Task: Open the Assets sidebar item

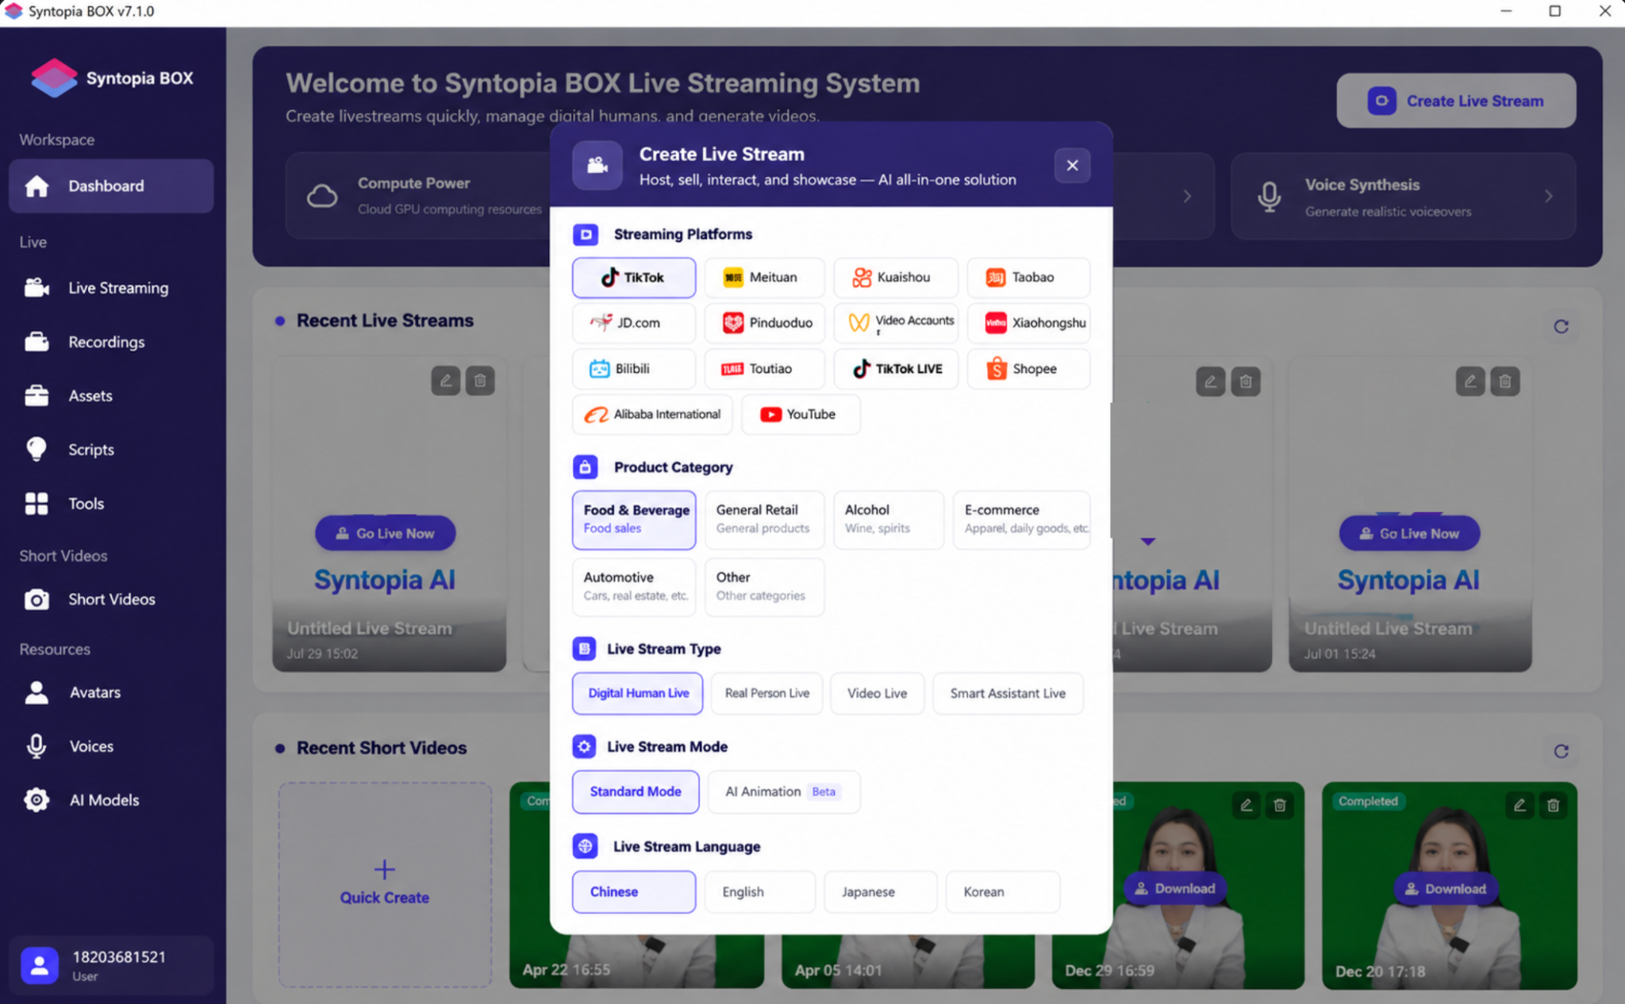Action: [x=111, y=396]
